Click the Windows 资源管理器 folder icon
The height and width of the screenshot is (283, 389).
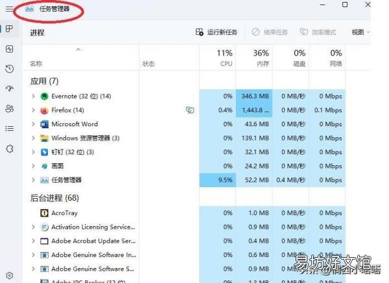pyautogui.click(x=44, y=138)
